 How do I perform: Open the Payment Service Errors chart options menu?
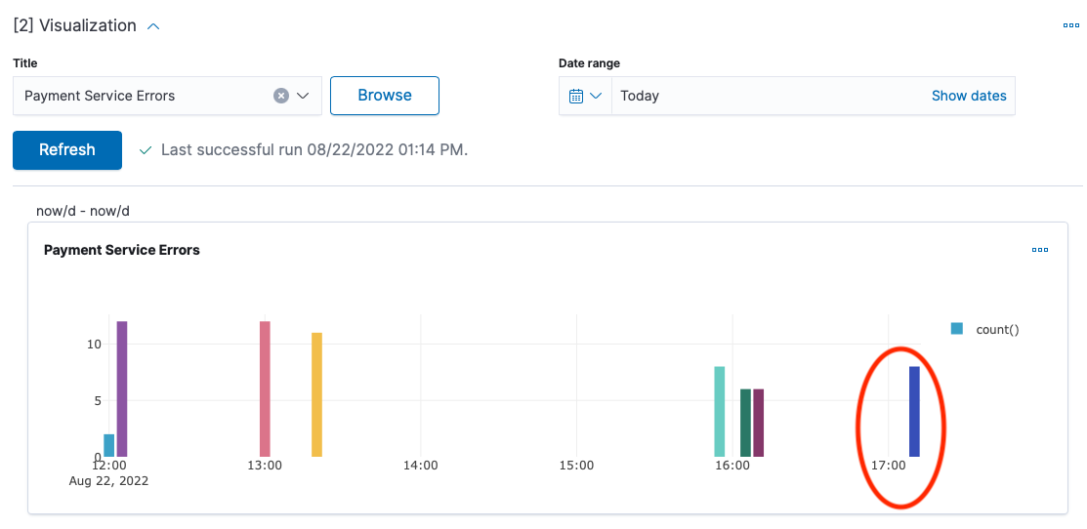click(1040, 250)
